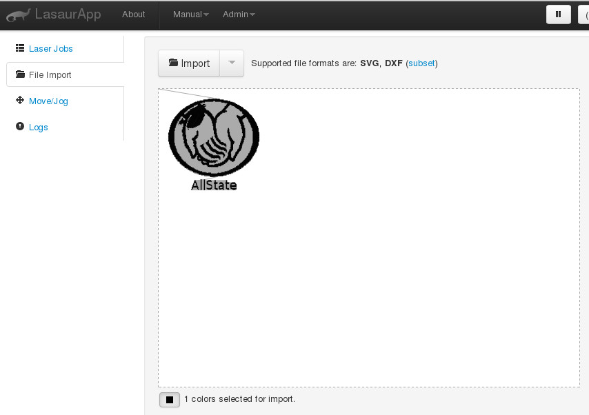589x415 pixels.
Task: Expand the Admin dropdown menu
Action: [239, 14]
